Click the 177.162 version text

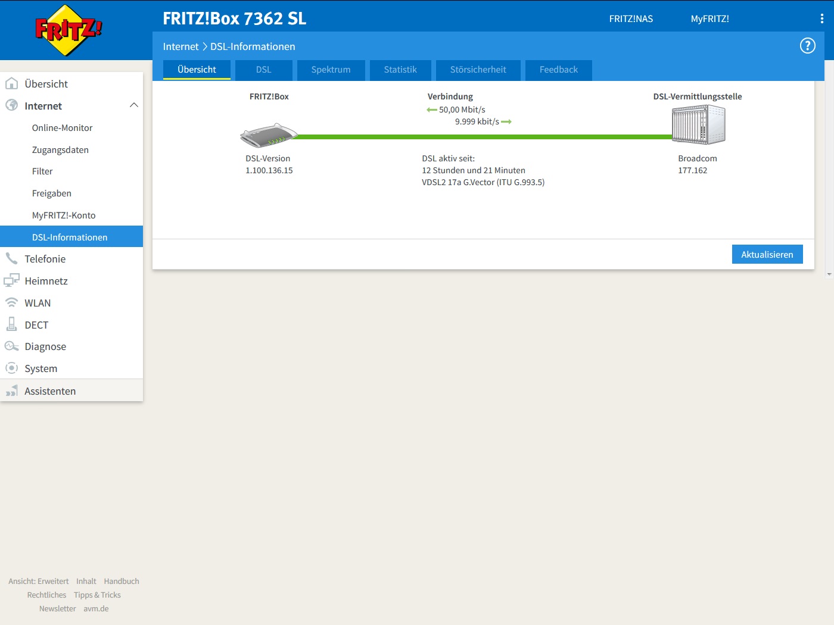click(692, 170)
